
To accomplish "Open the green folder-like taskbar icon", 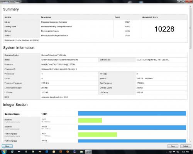I will point(81,152).
